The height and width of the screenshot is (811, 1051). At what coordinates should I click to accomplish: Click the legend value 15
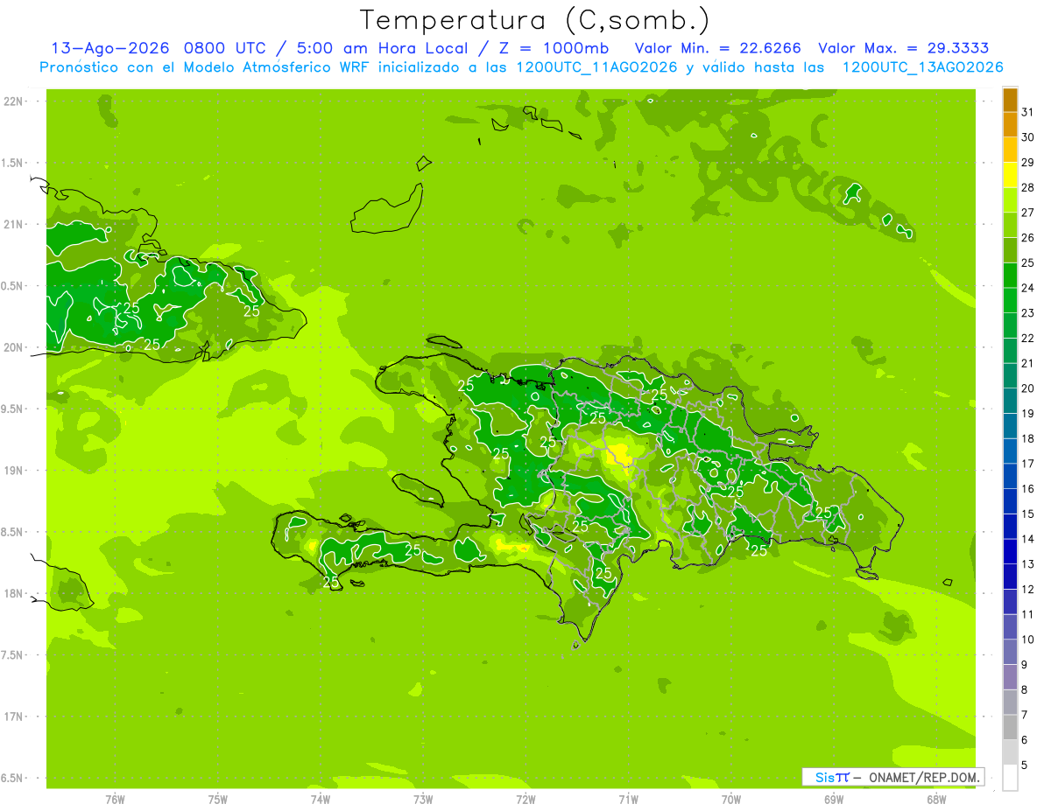1028,514
